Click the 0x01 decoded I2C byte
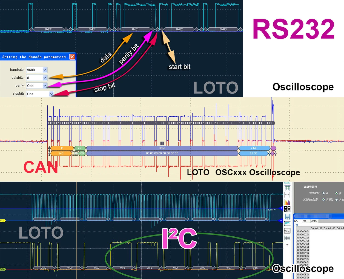 176,268
